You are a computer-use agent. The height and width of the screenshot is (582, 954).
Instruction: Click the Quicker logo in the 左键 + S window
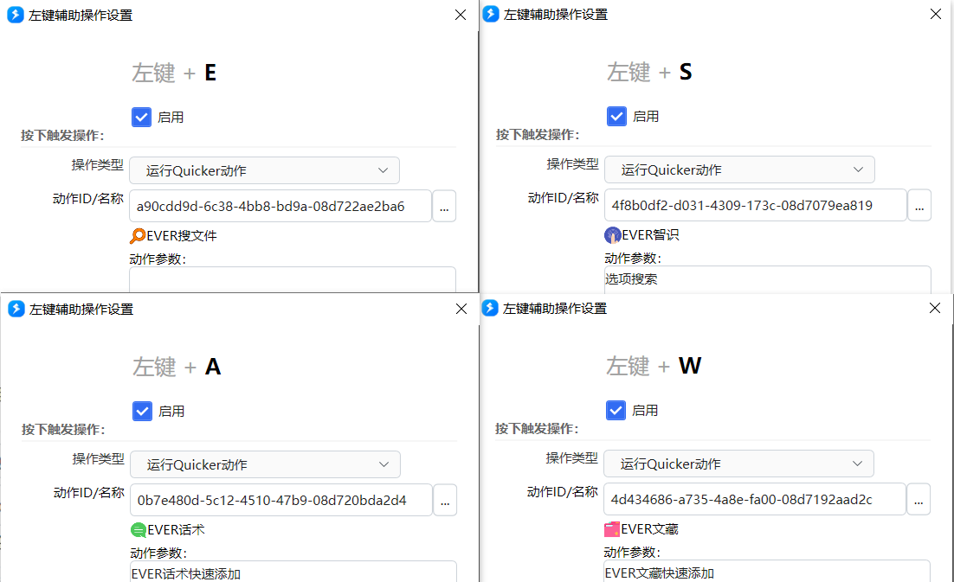(x=490, y=14)
